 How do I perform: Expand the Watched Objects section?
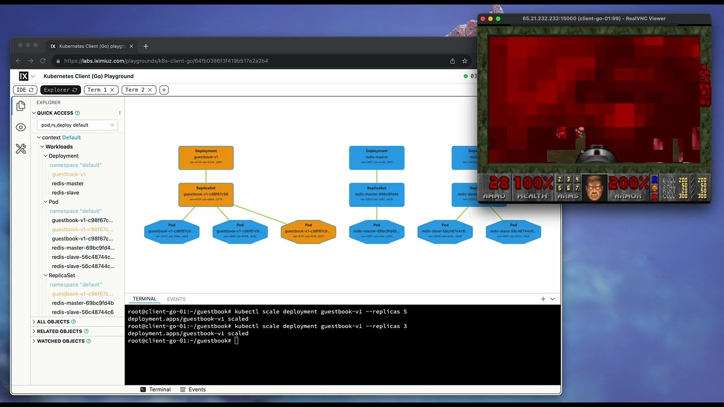click(x=34, y=341)
